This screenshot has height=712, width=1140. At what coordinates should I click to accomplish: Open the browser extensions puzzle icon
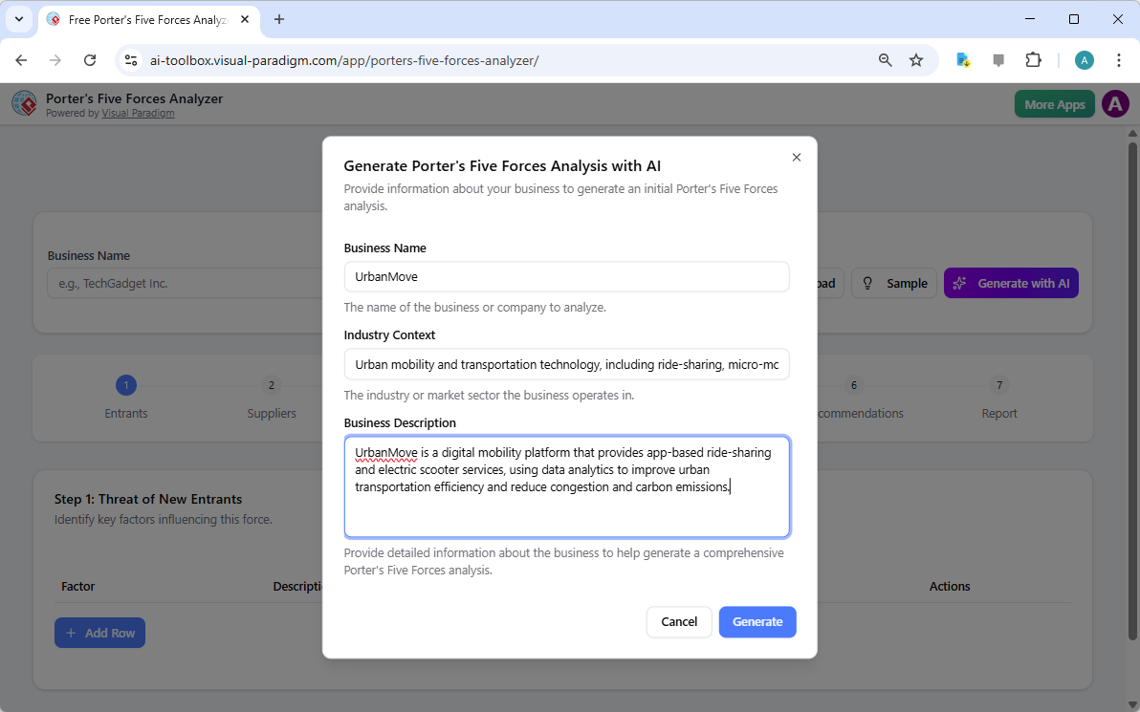click(x=1033, y=59)
